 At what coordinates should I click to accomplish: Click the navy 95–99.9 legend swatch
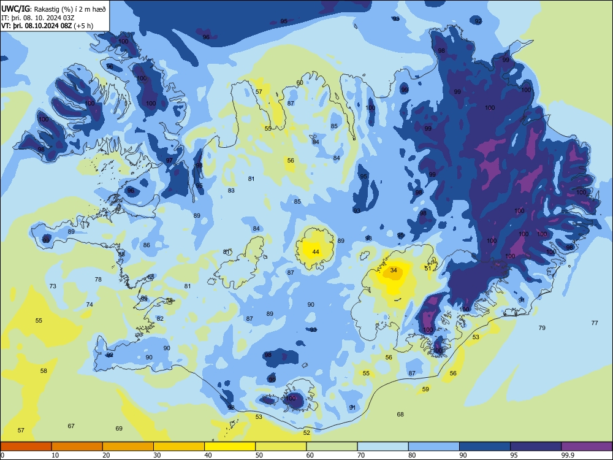click(x=536, y=447)
